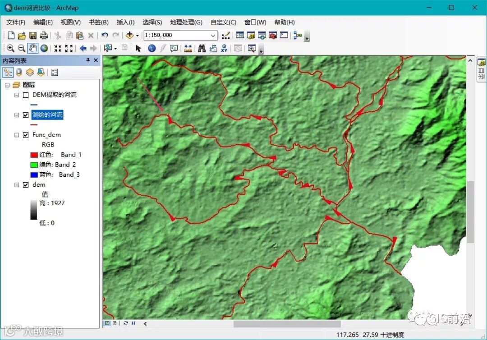Pause map drawing

coord(133,323)
